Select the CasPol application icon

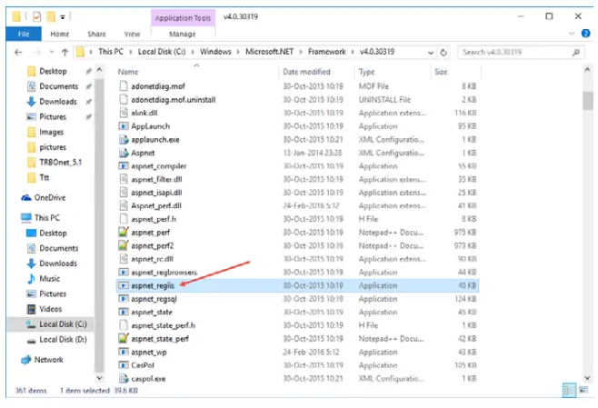(124, 365)
